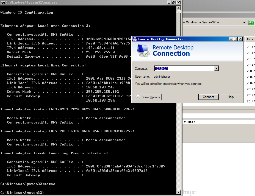Click the green refresh icon in the address bar

(251, 23)
